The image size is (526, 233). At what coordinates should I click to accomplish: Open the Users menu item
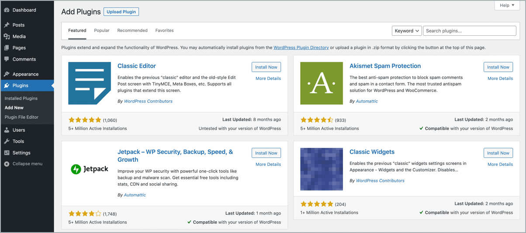27,130
